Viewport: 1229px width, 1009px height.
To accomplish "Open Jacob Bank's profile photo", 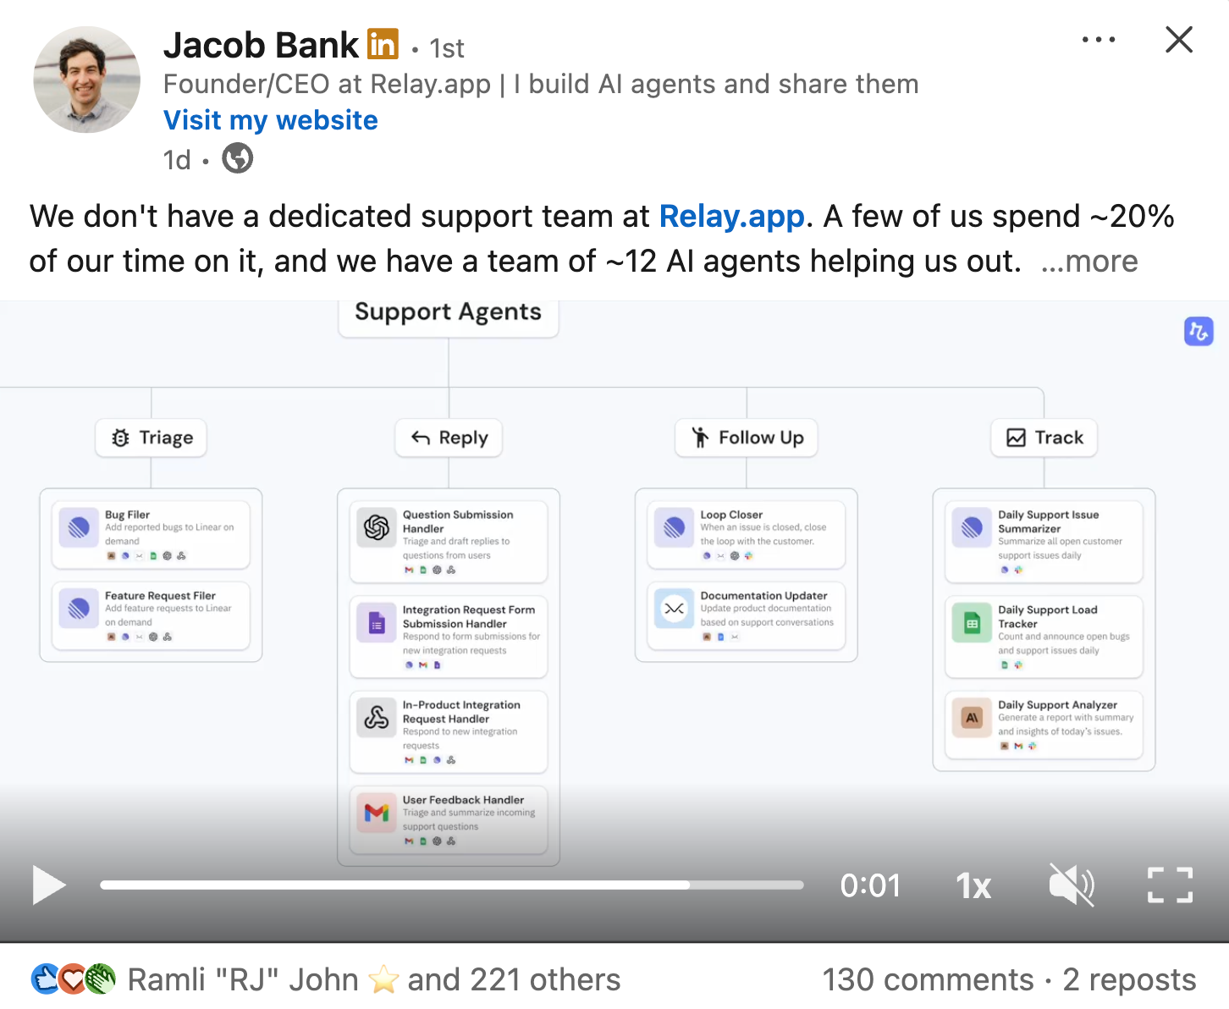I will [87, 80].
